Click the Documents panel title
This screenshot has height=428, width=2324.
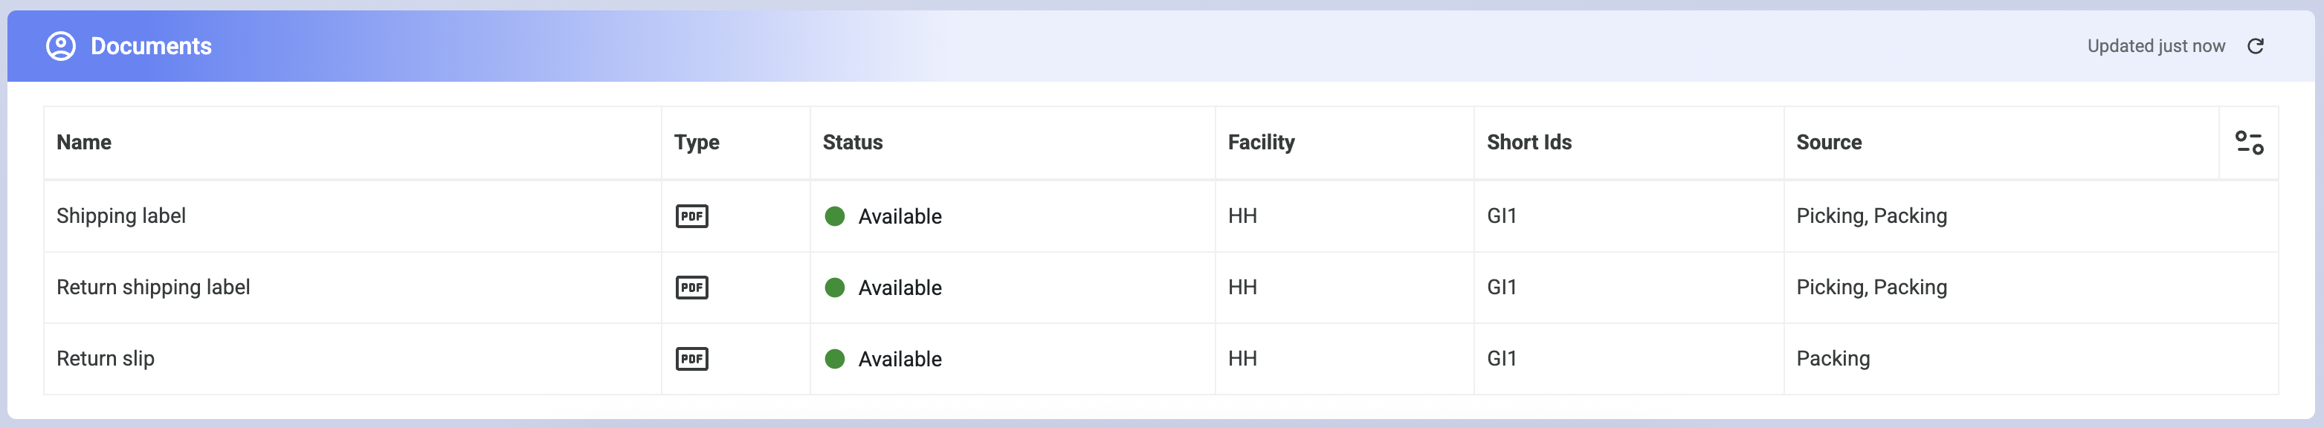[152, 46]
